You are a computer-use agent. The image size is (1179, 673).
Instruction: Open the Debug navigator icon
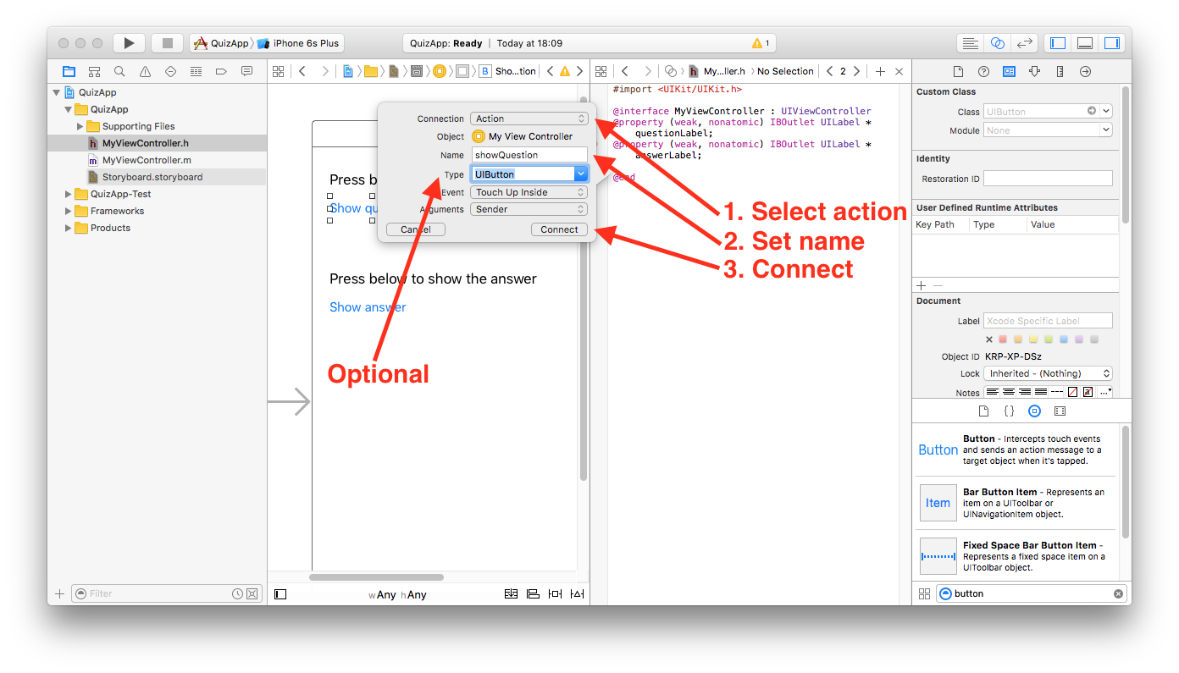(x=196, y=71)
